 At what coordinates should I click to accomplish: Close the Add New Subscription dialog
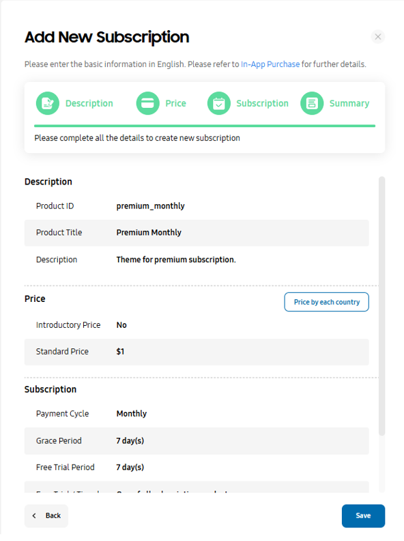tap(378, 37)
